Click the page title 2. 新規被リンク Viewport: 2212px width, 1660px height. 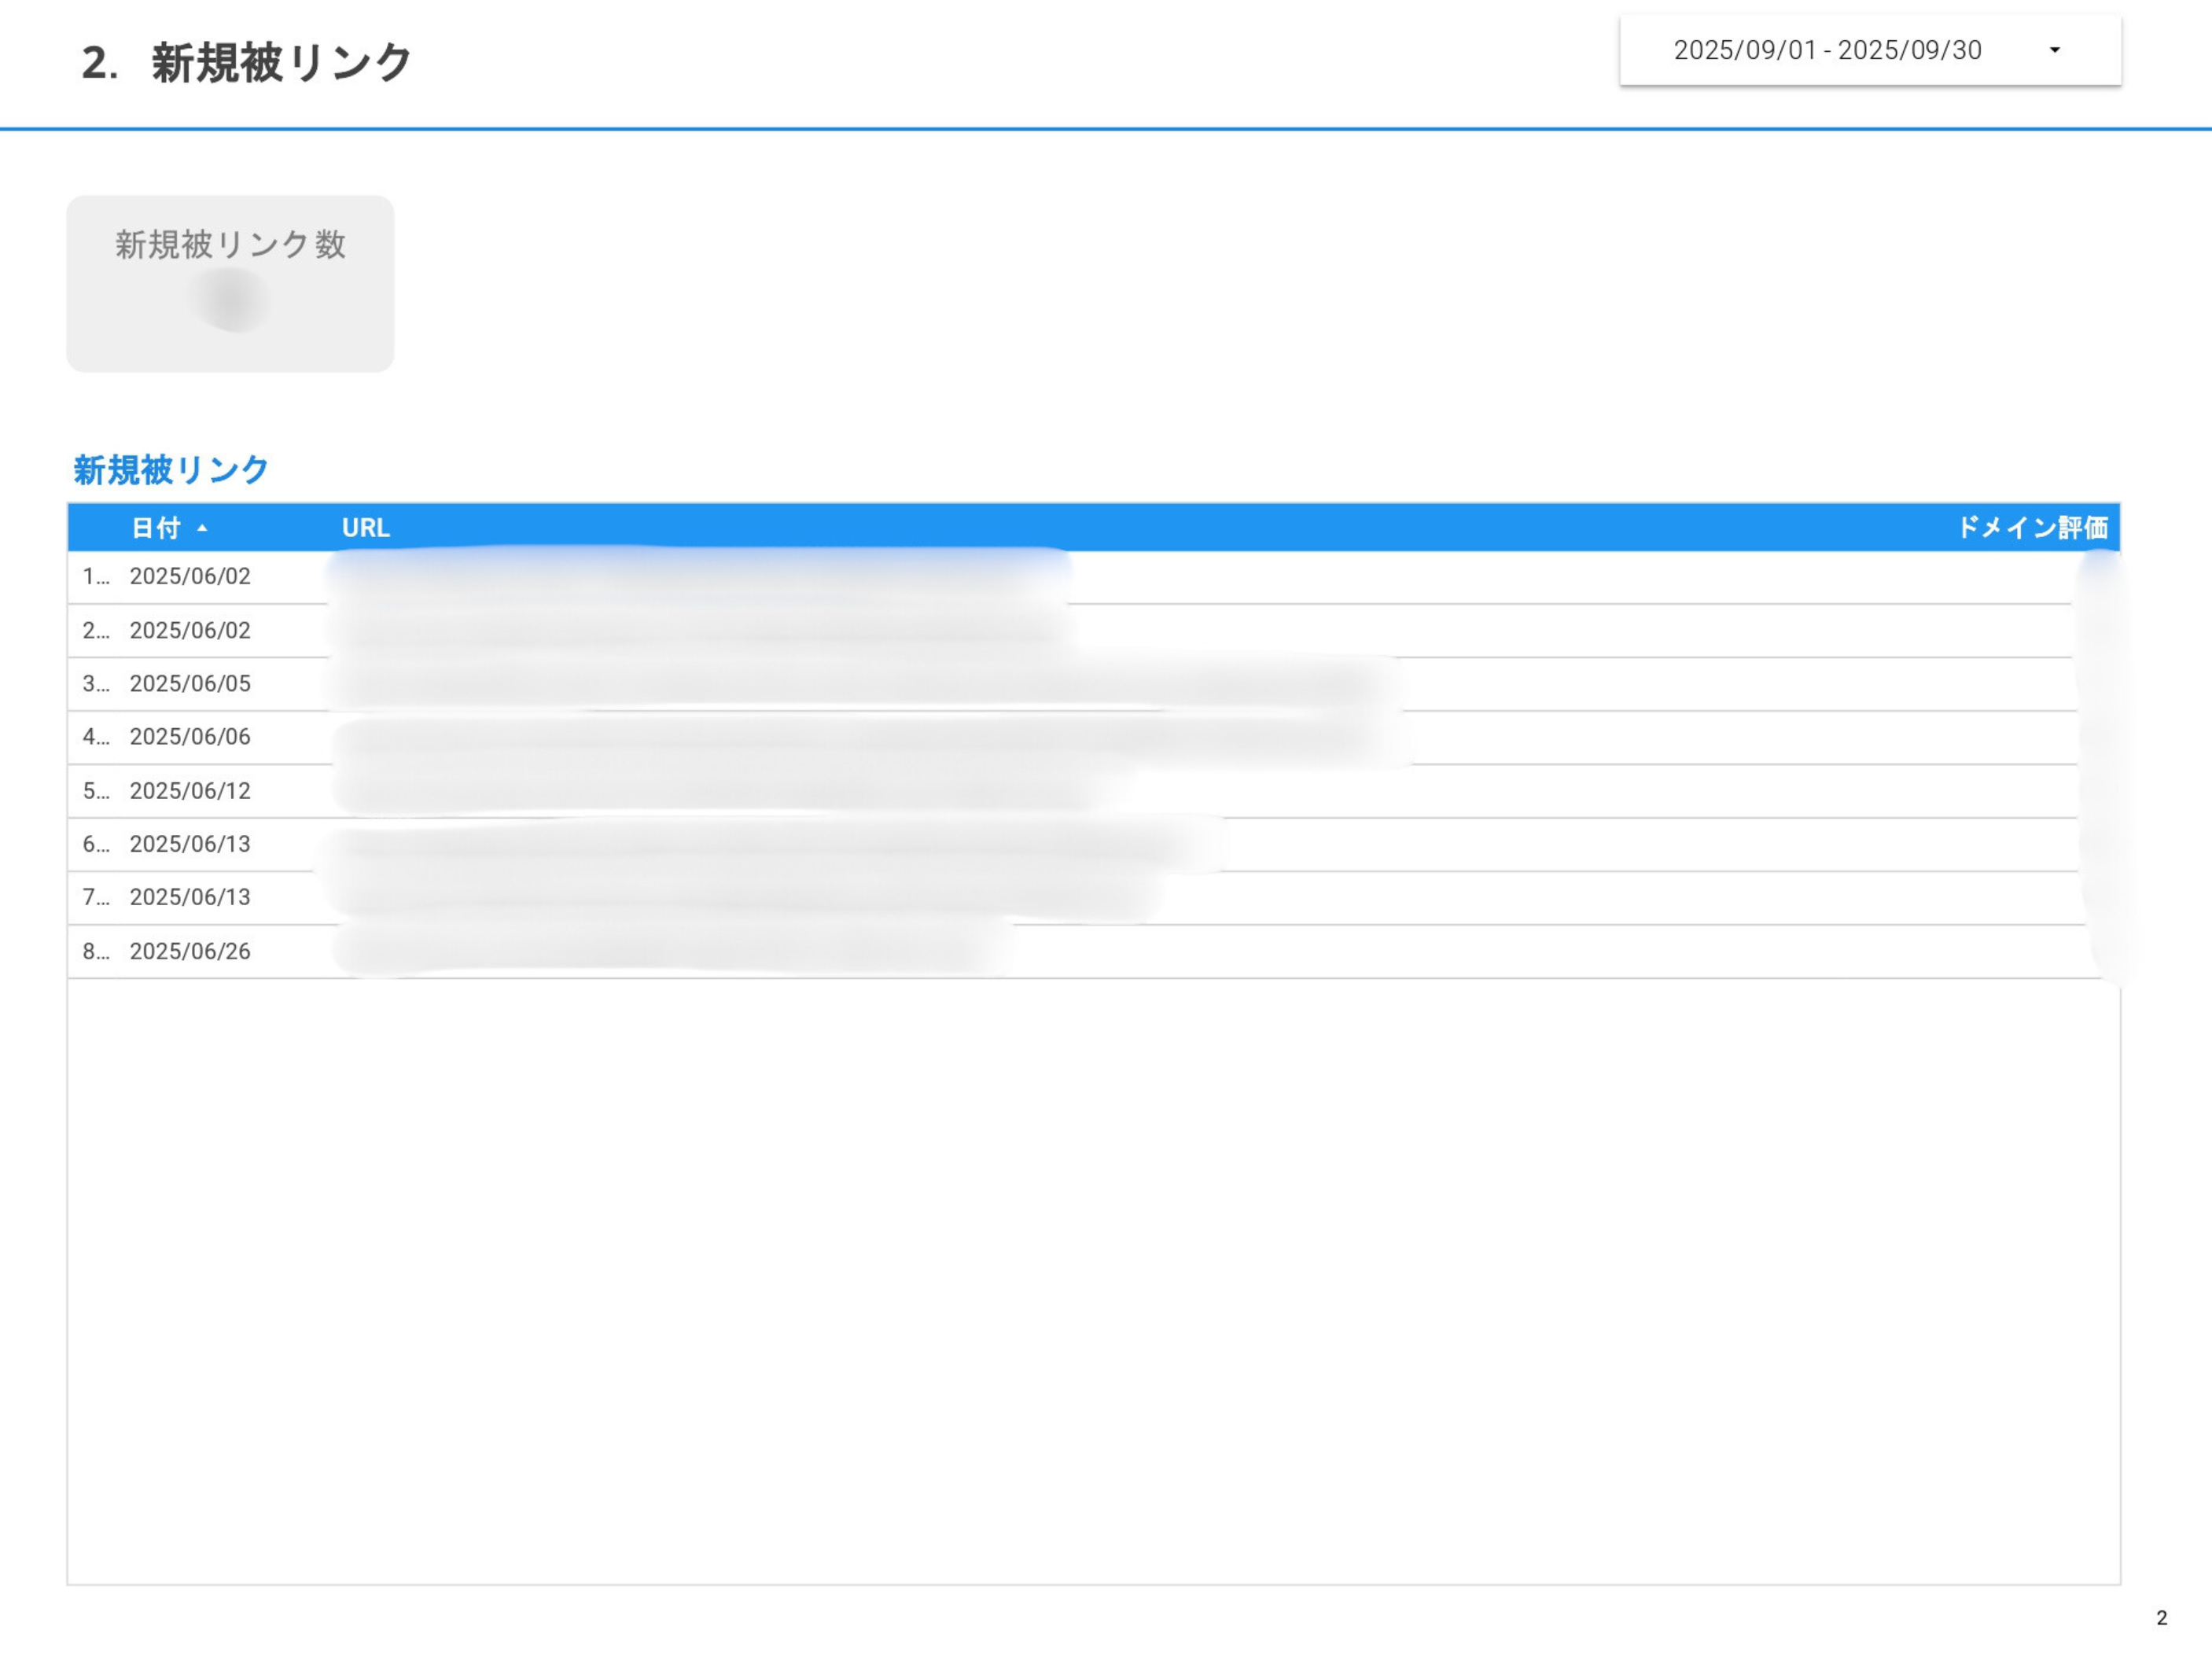click(246, 62)
